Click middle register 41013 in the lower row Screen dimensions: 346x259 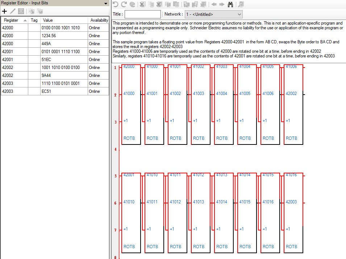pyautogui.click(x=199, y=202)
